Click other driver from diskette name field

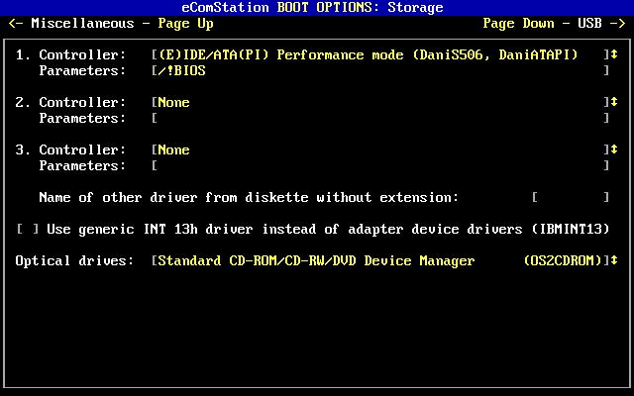(571, 198)
